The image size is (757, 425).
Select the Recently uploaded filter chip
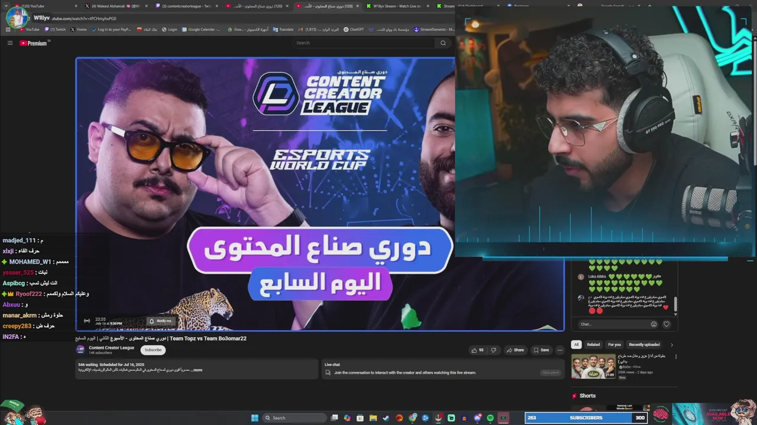644,345
